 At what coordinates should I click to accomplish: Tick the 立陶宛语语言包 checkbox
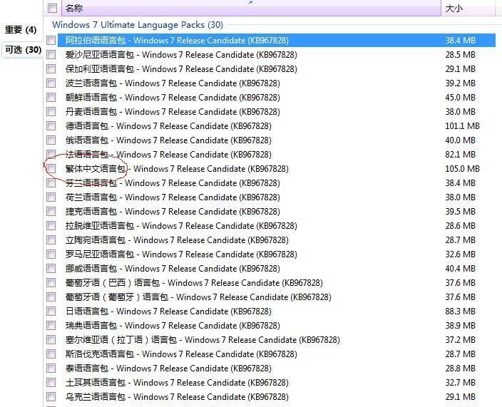click(x=51, y=240)
